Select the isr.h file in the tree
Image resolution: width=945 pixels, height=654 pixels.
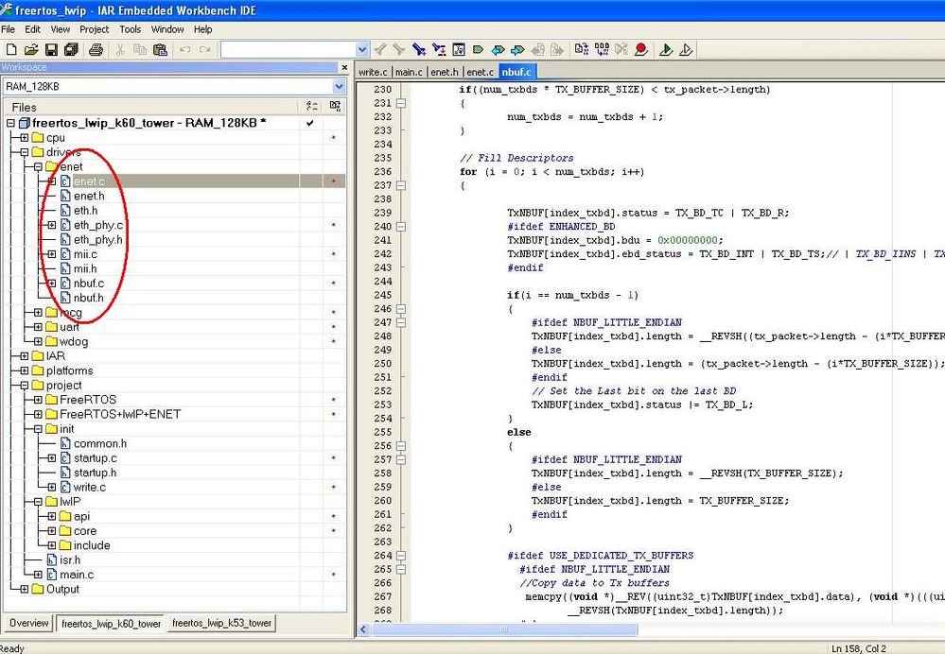point(70,560)
